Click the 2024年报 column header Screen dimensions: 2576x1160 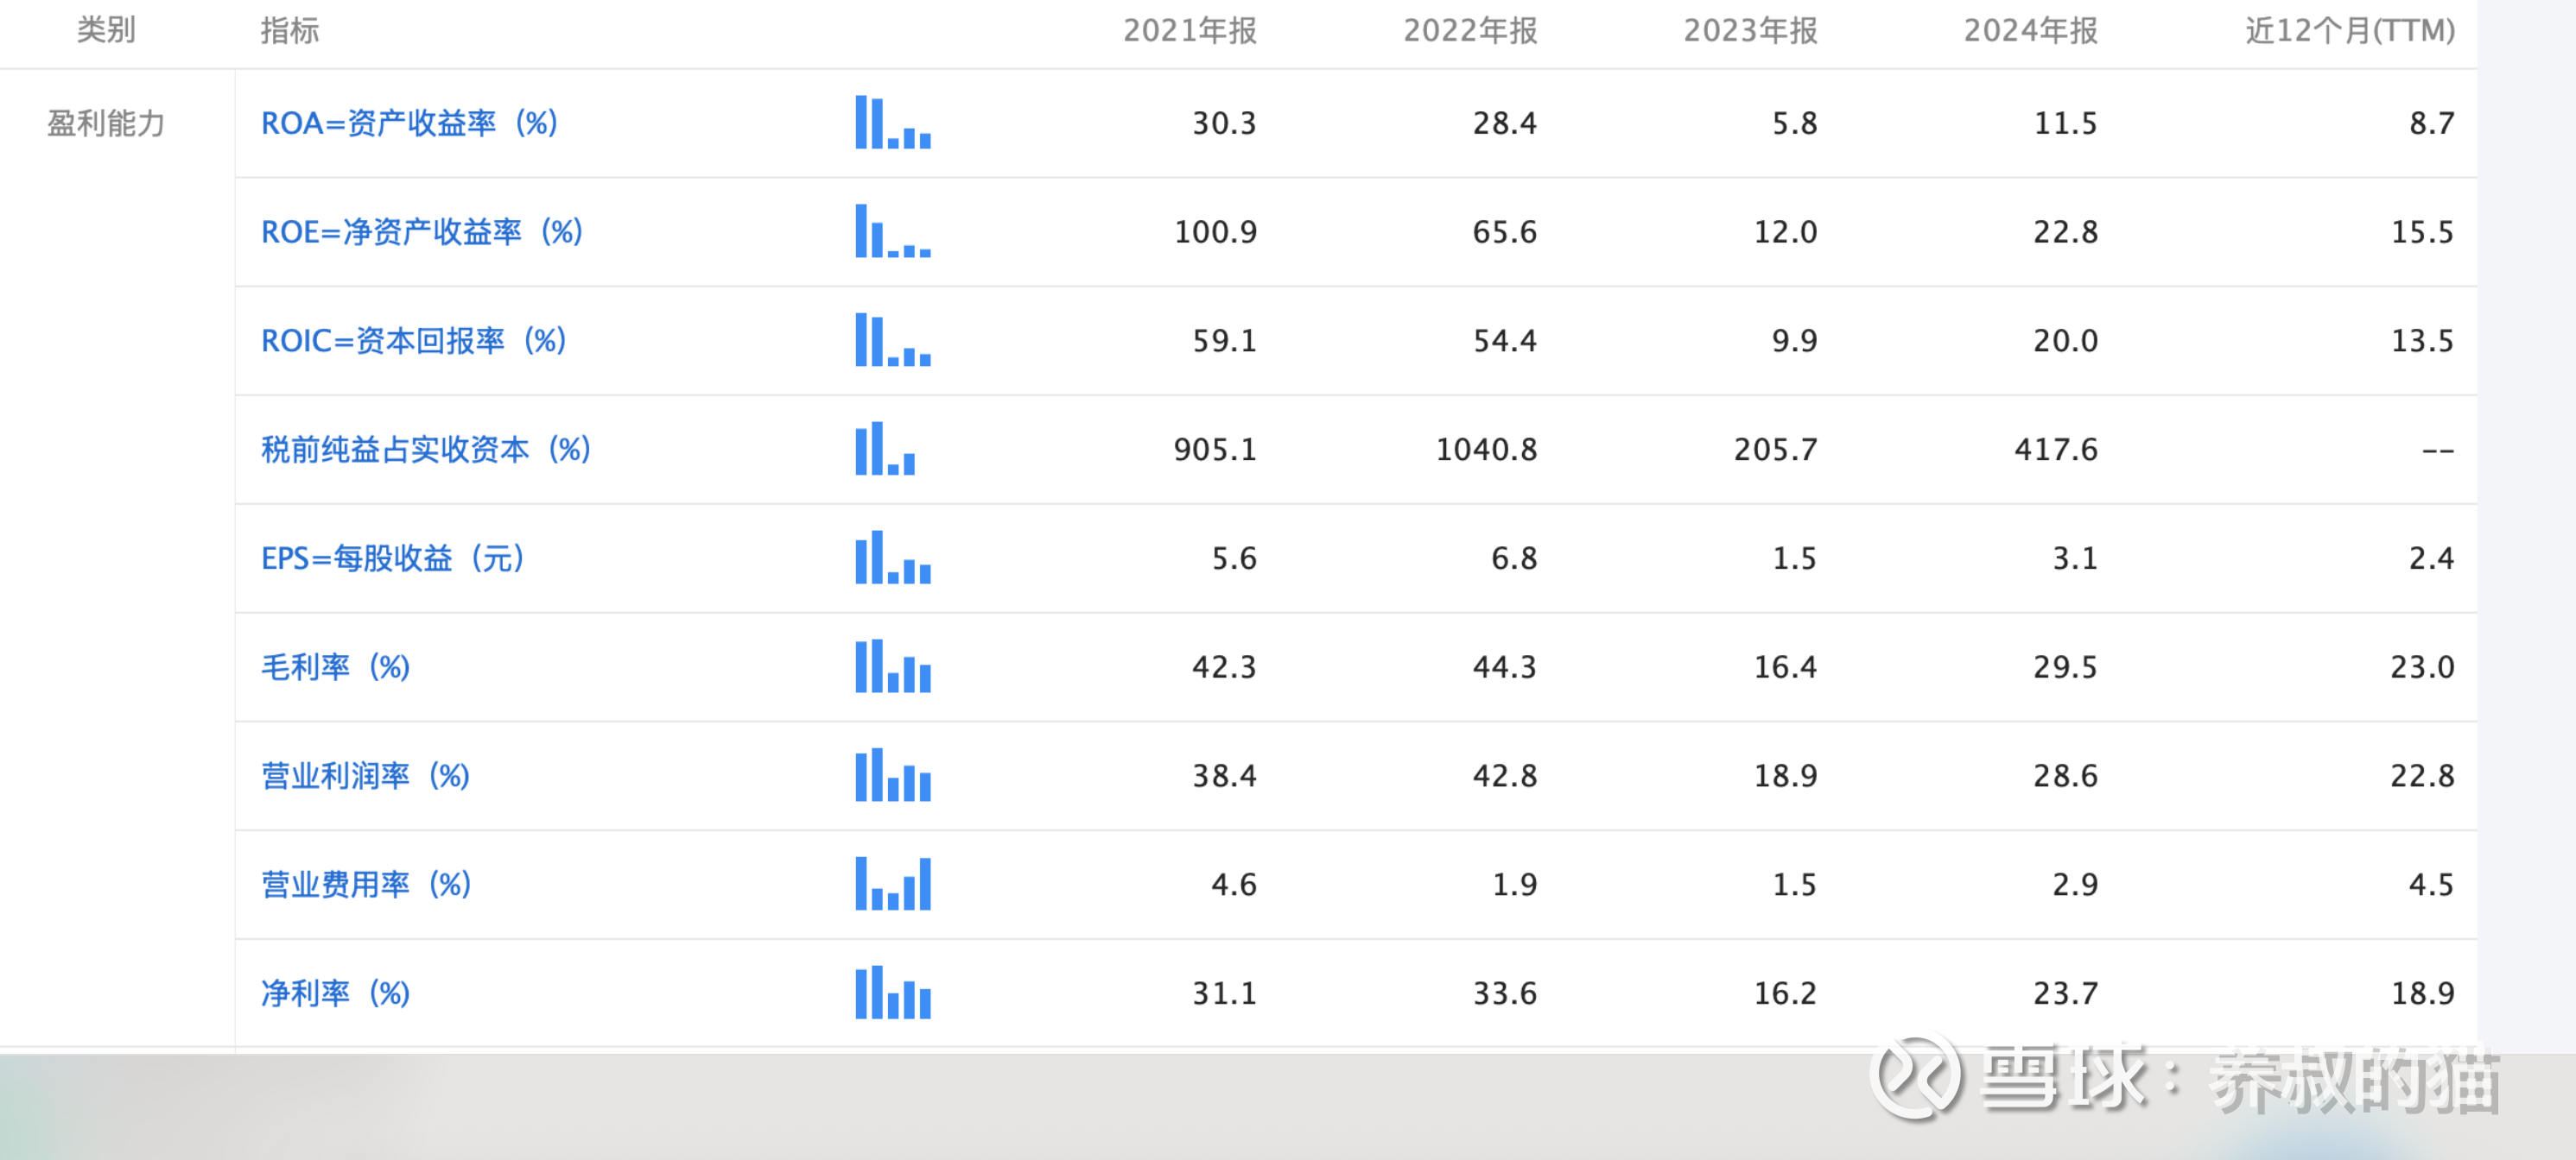tap(2030, 31)
